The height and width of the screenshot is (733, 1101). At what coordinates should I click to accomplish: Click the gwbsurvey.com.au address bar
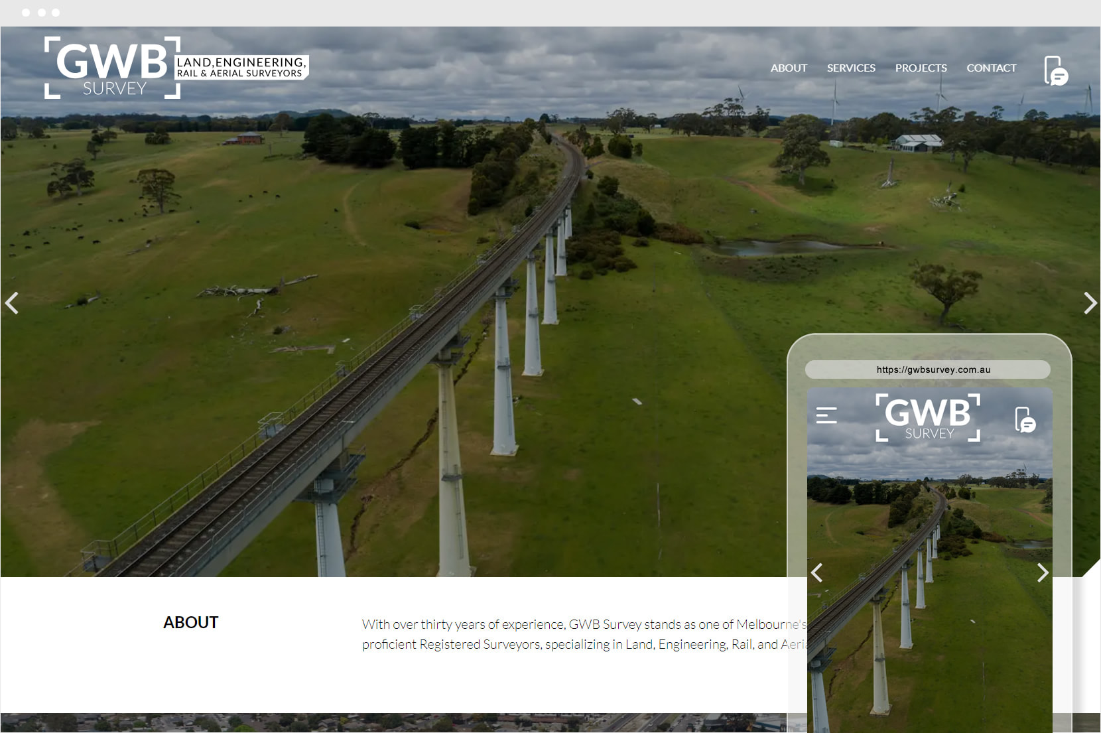(927, 369)
